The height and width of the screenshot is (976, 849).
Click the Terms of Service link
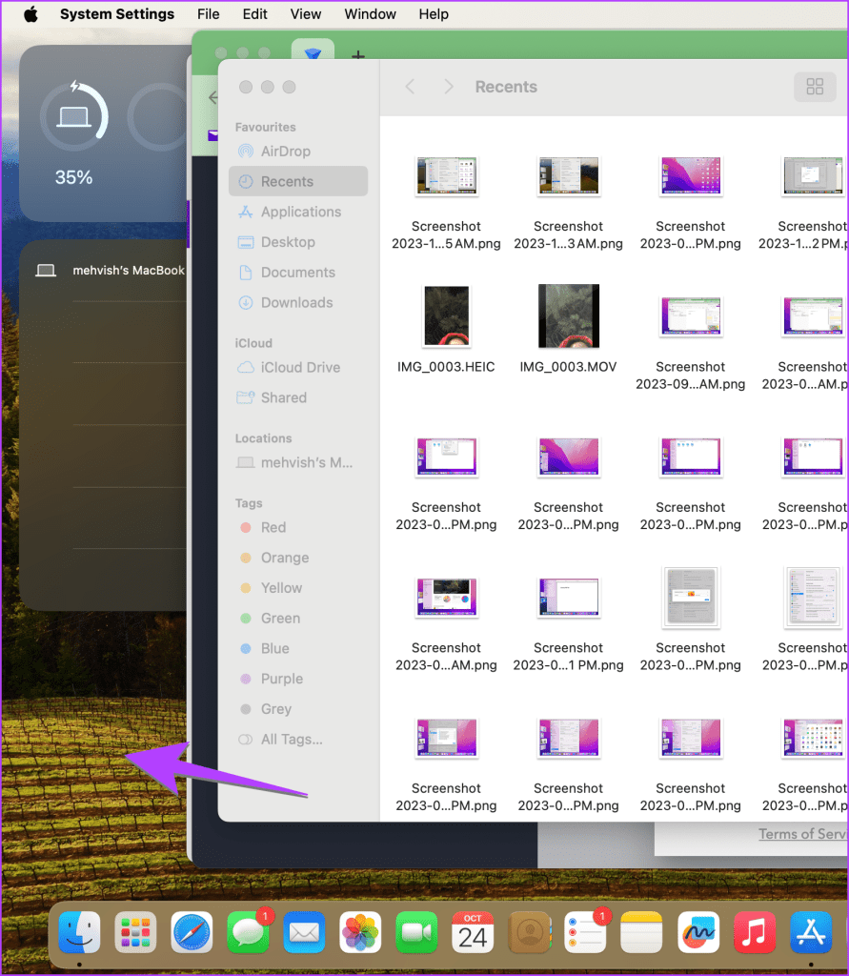(x=802, y=834)
